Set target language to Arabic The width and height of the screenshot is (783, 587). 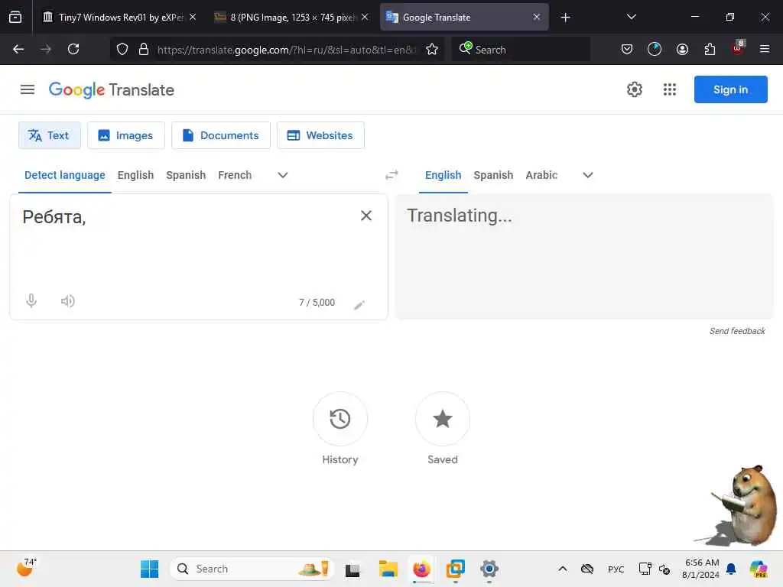coord(541,175)
